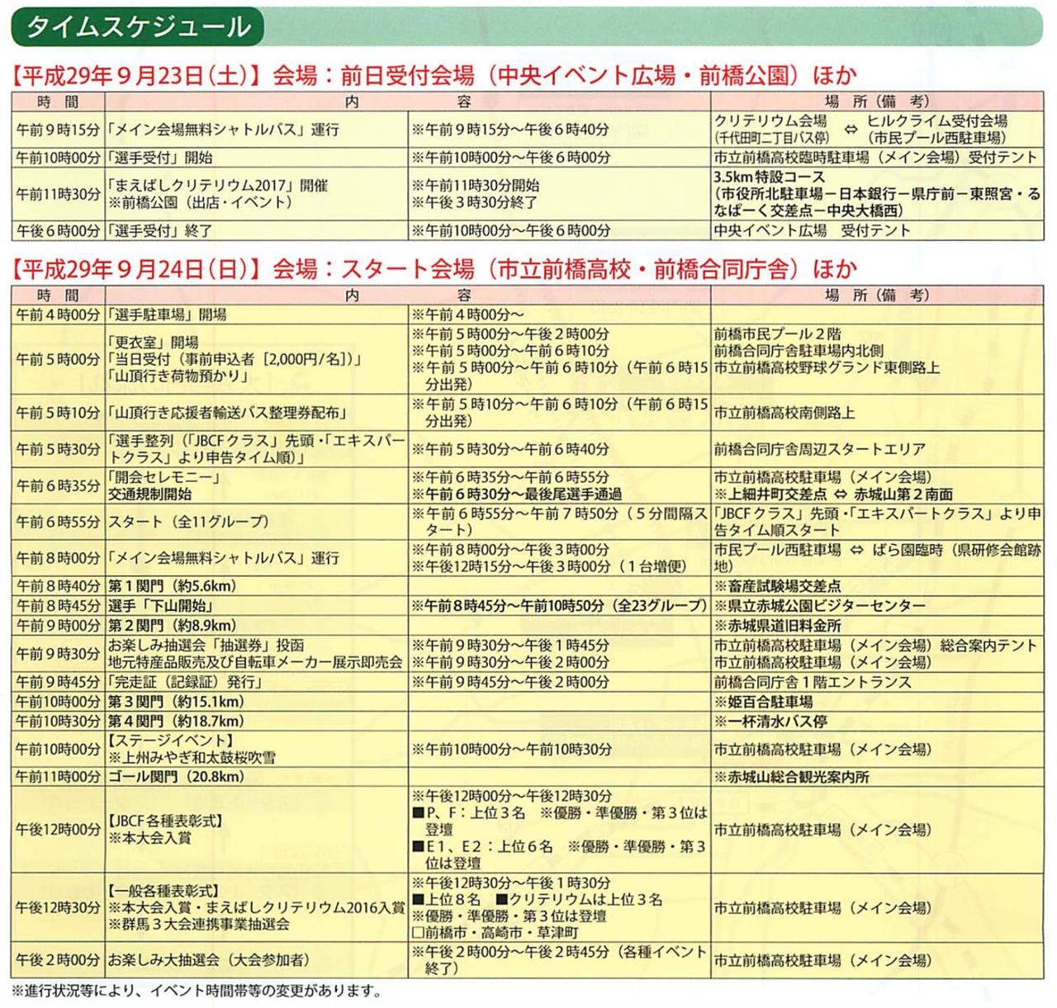Click the 3.5km特設コース location text
This screenshot has width=1057, height=1008.
770,177
